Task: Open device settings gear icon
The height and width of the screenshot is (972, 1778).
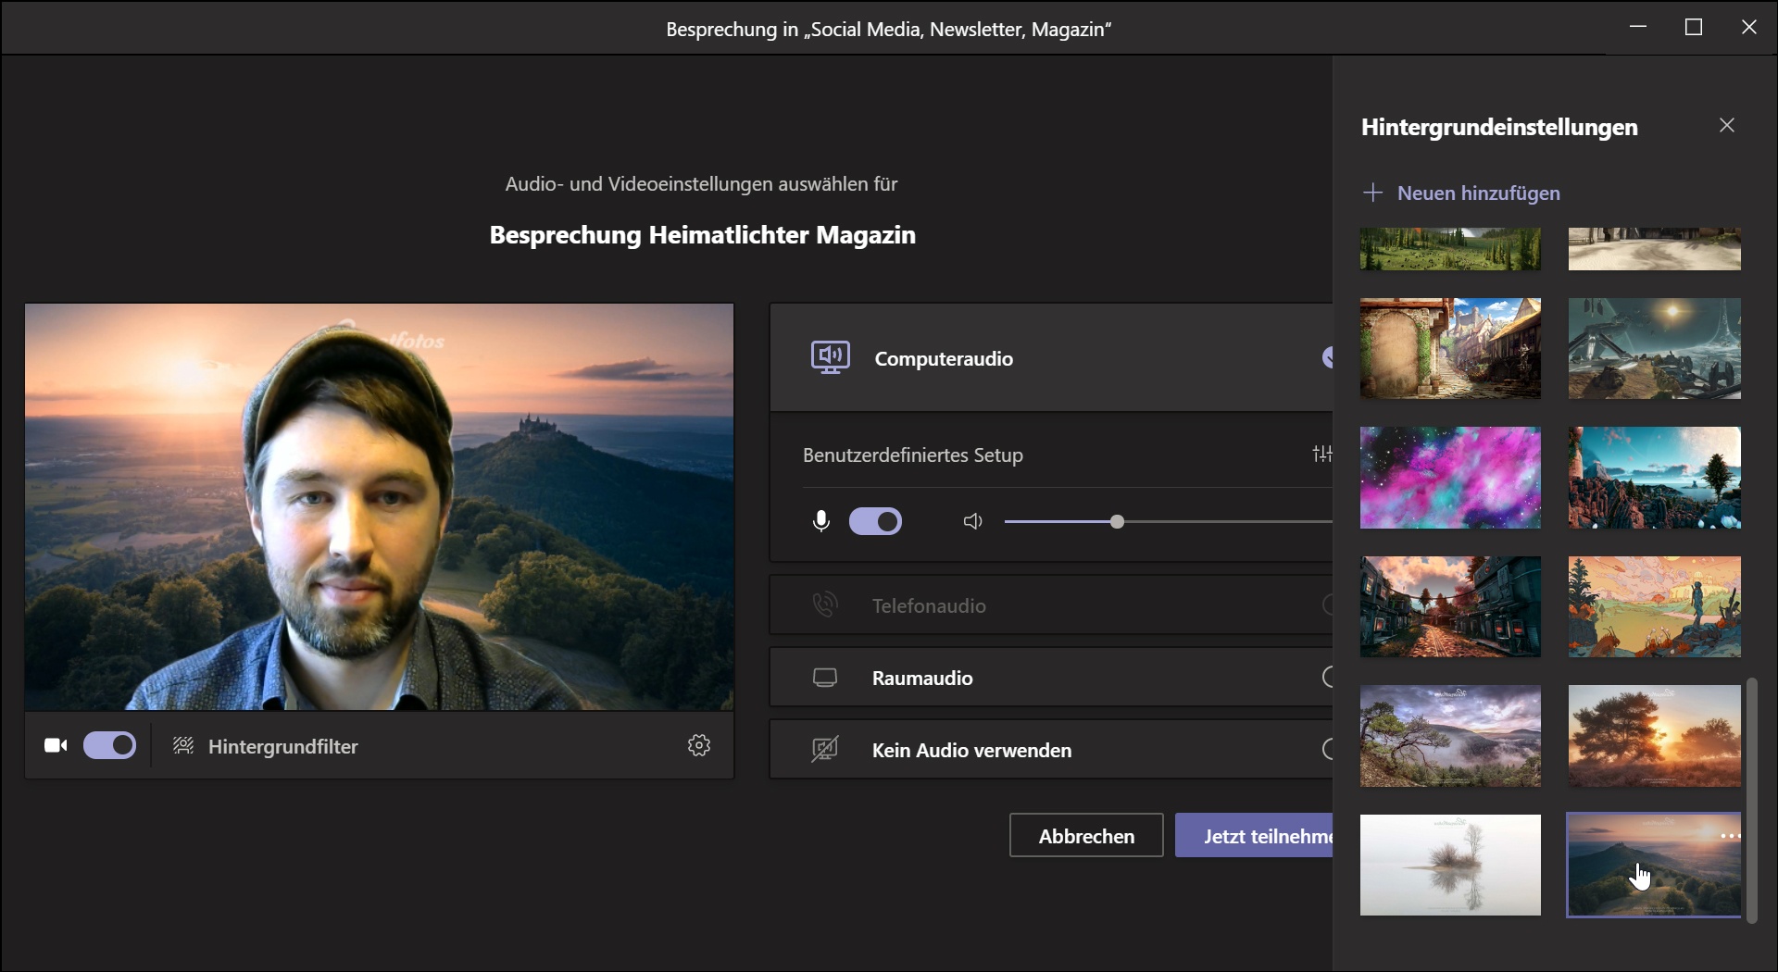Action: [x=699, y=745]
